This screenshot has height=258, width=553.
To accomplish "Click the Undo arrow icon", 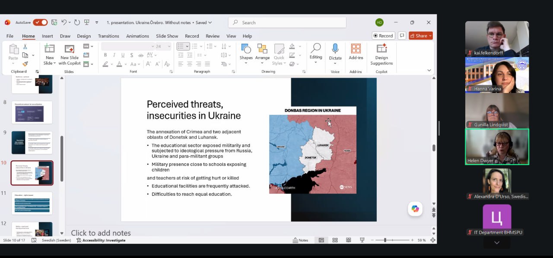I will point(64,22).
